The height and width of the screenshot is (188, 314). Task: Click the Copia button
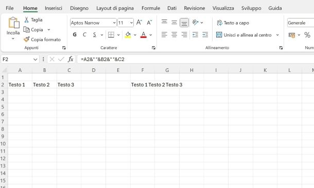[33, 30]
